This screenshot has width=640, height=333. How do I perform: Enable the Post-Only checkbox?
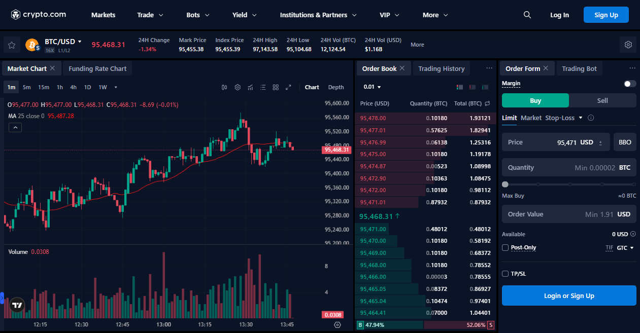point(505,247)
